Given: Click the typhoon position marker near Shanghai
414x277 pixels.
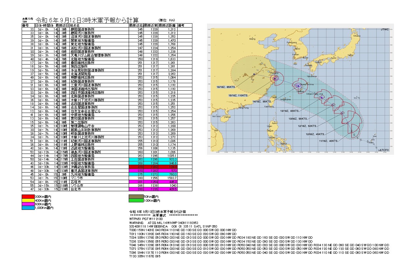Looking at the screenshot, I should click(x=275, y=78).
